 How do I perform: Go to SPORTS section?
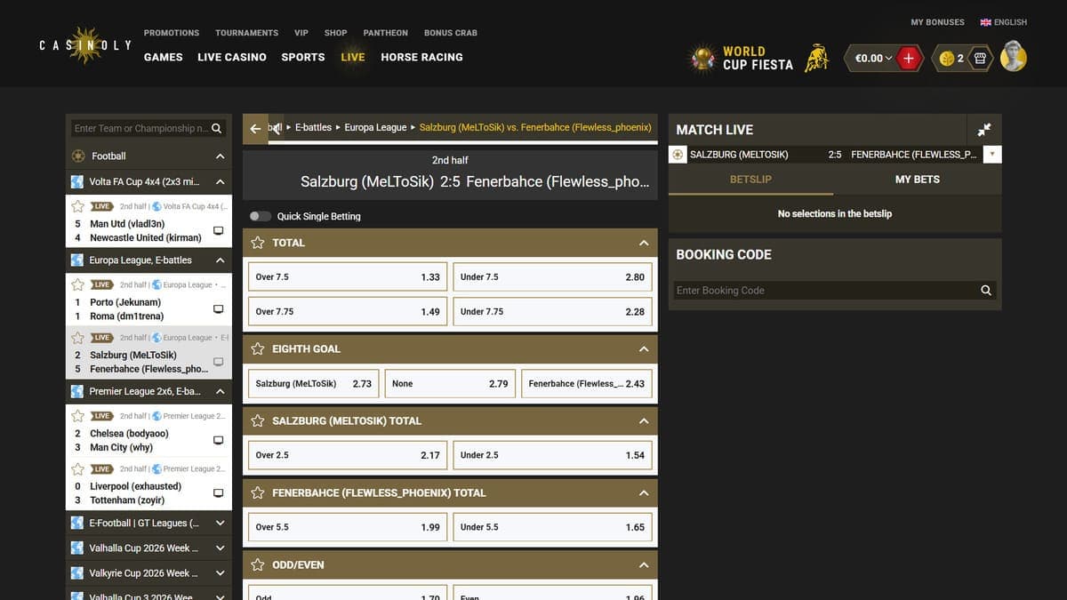point(303,57)
